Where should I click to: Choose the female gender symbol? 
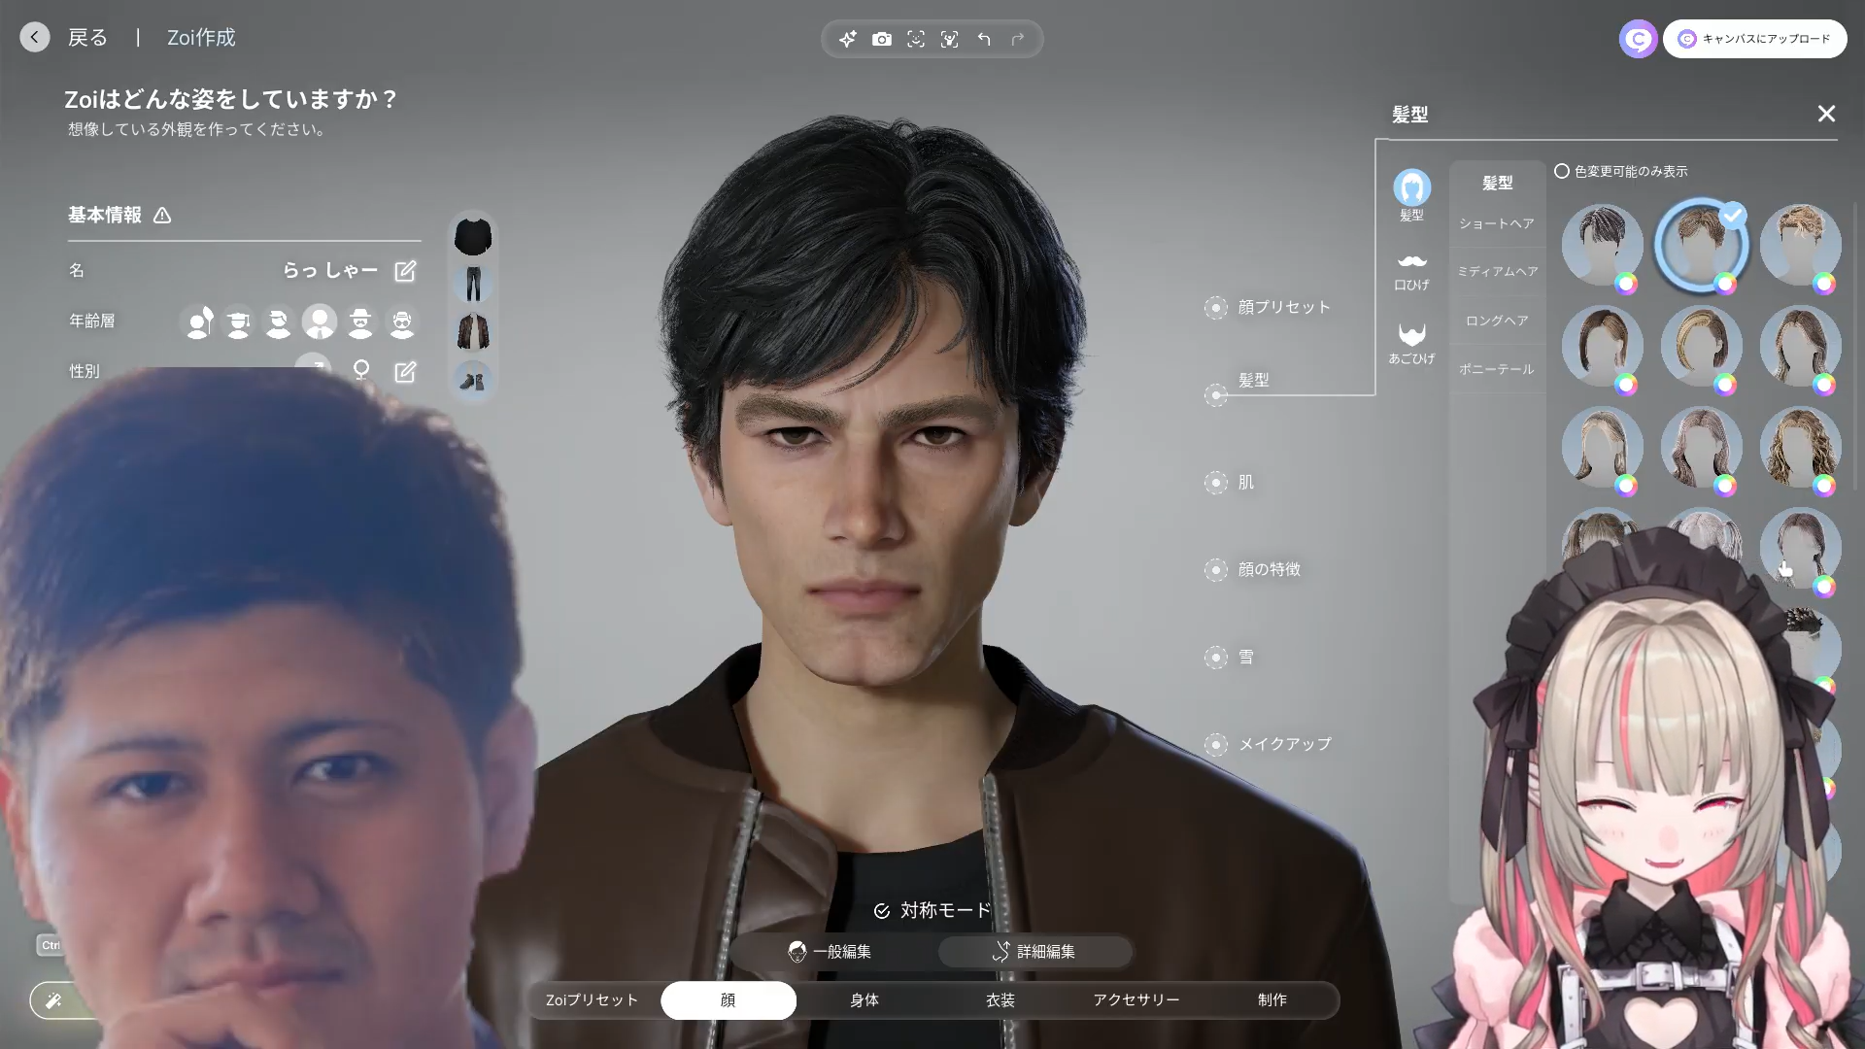point(361,371)
